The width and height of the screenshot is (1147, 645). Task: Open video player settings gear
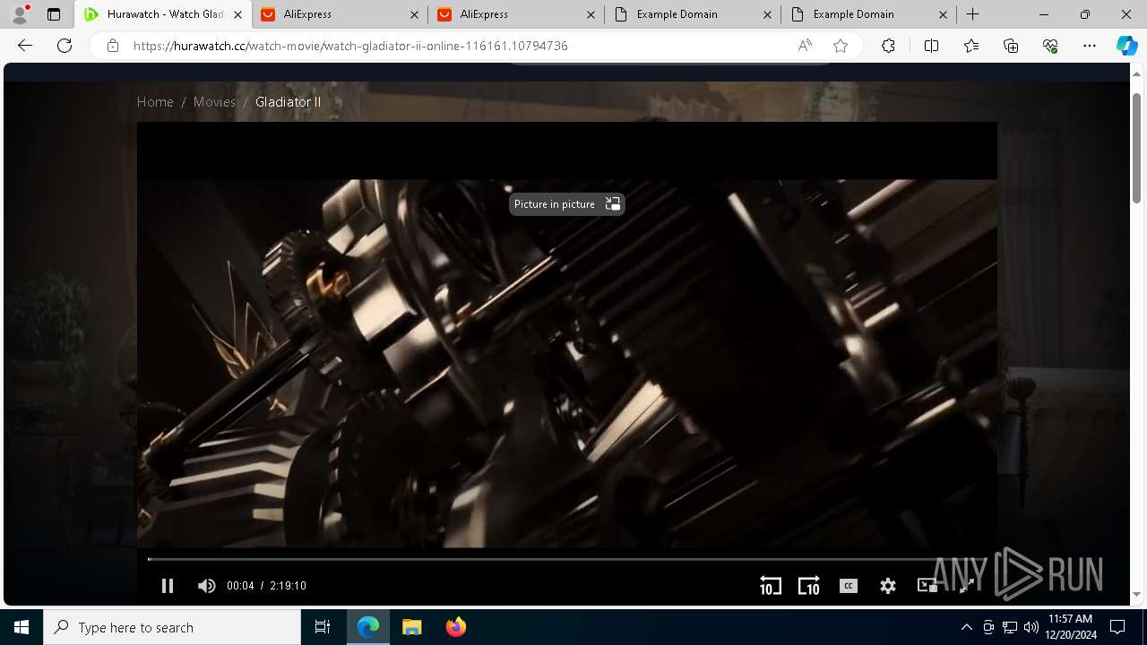tap(888, 586)
